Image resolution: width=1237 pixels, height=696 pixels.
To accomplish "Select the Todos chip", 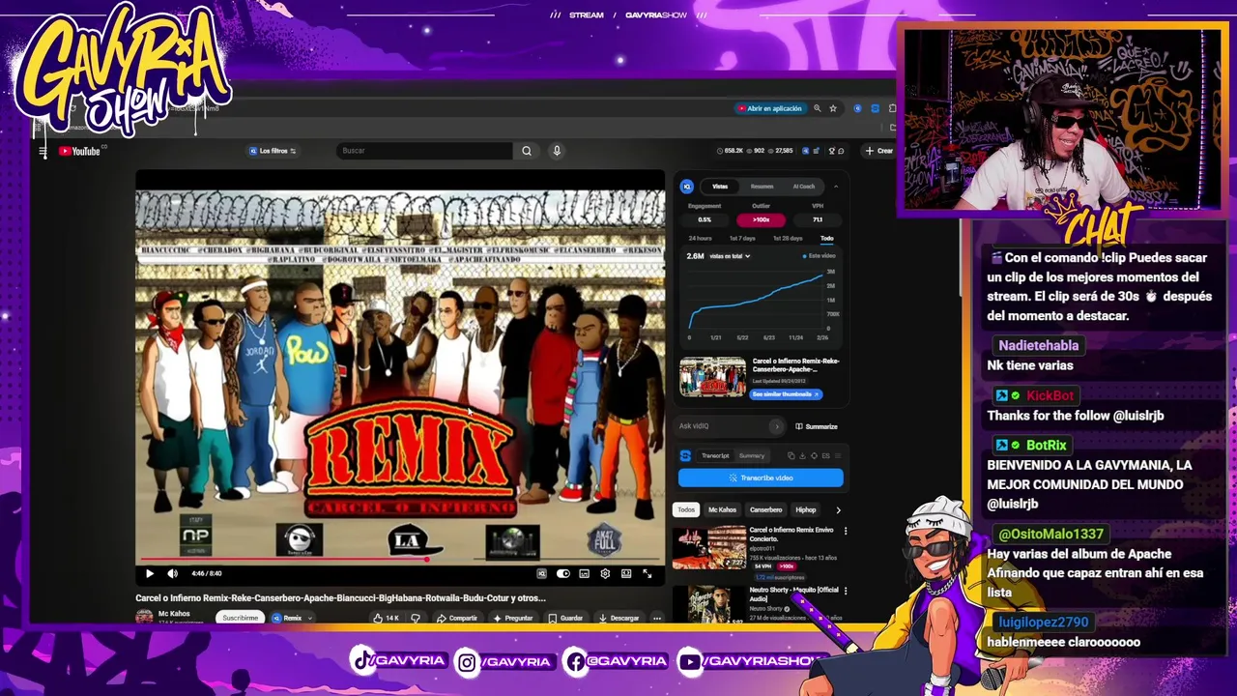I will click(x=686, y=509).
